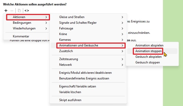The height and width of the screenshot is (106, 183).
Task: Choose Animation abspielen
Action: [149, 45]
